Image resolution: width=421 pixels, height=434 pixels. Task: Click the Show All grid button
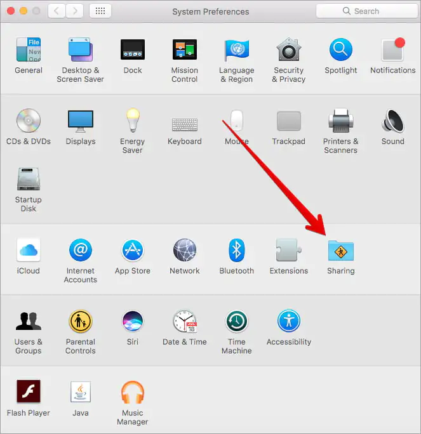100,11
